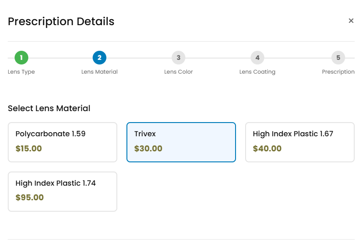362x241 pixels.
Task: Click the gray step 5 circle
Action: pyautogui.click(x=338, y=58)
